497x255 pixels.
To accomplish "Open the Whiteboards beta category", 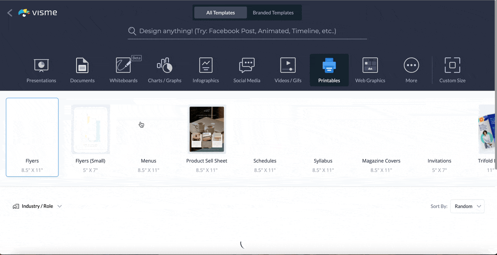I will [x=123, y=66].
